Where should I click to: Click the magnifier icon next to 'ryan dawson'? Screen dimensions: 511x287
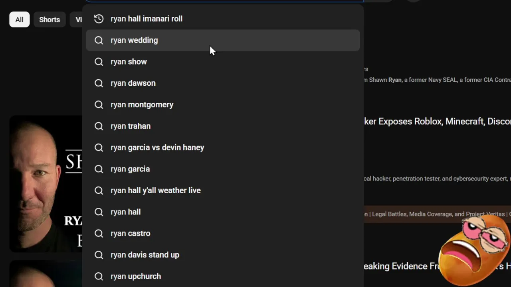pyautogui.click(x=99, y=83)
